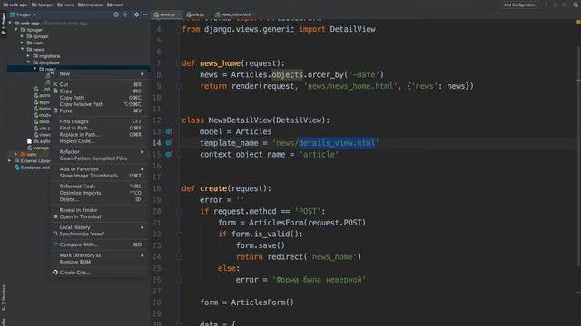Click the Paste clipboard icon in context menu
The width and height of the screenshot is (581, 326).
coord(55,110)
